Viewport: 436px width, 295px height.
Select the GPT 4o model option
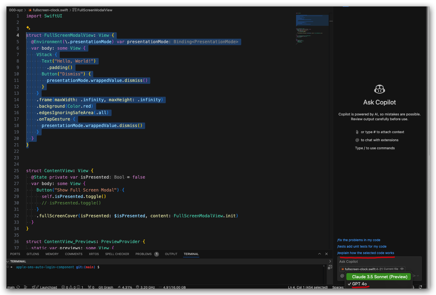(359, 284)
